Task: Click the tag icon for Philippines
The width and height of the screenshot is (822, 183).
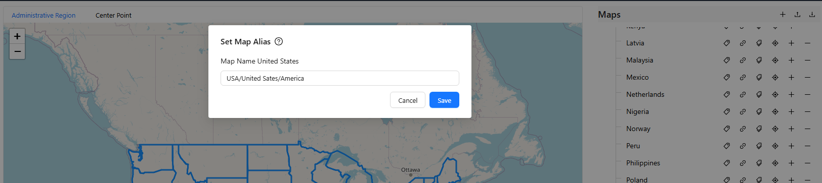Action: pyautogui.click(x=726, y=163)
